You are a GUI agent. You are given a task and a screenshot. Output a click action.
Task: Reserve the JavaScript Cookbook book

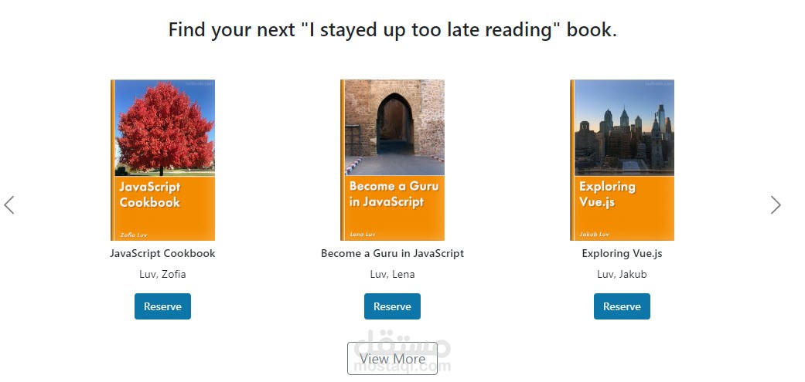tap(162, 306)
